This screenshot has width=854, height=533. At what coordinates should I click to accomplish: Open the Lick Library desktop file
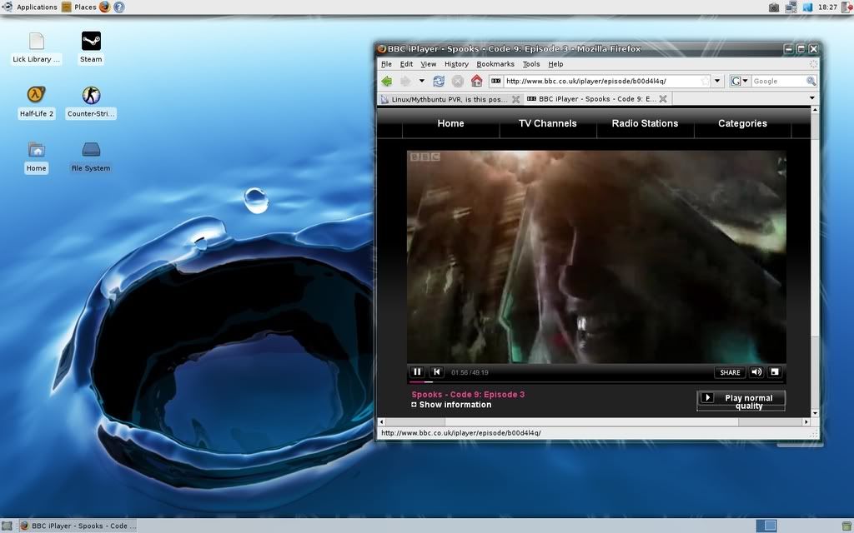point(37,47)
